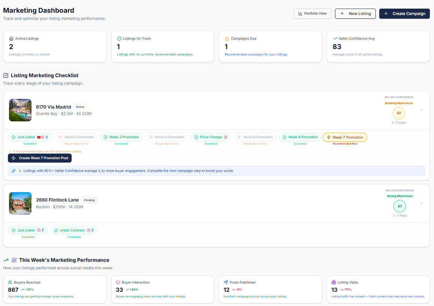Open Recommended campaigns for your listings link
The height and width of the screenshot is (306, 434).
[256, 54]
